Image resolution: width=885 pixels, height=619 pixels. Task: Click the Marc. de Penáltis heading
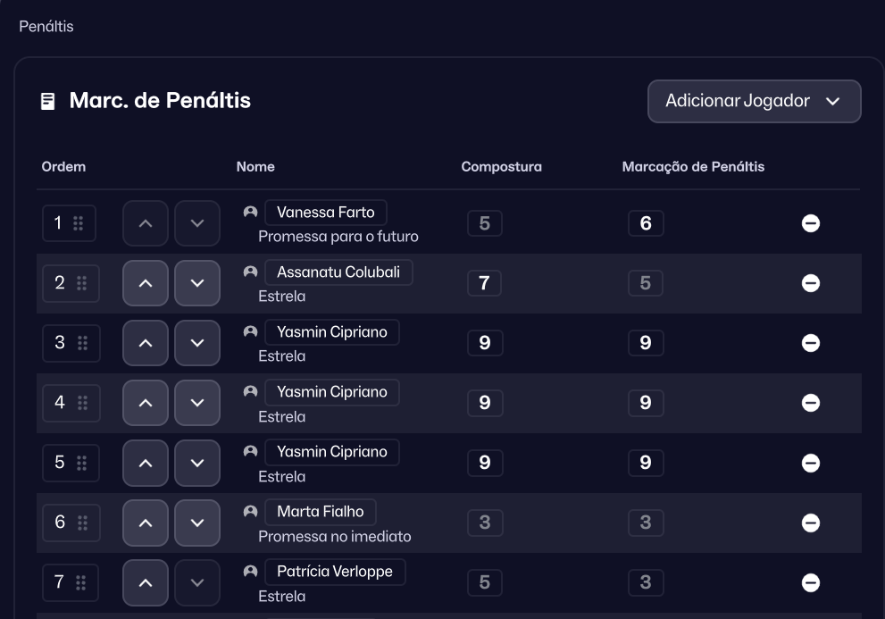(160, 101)
